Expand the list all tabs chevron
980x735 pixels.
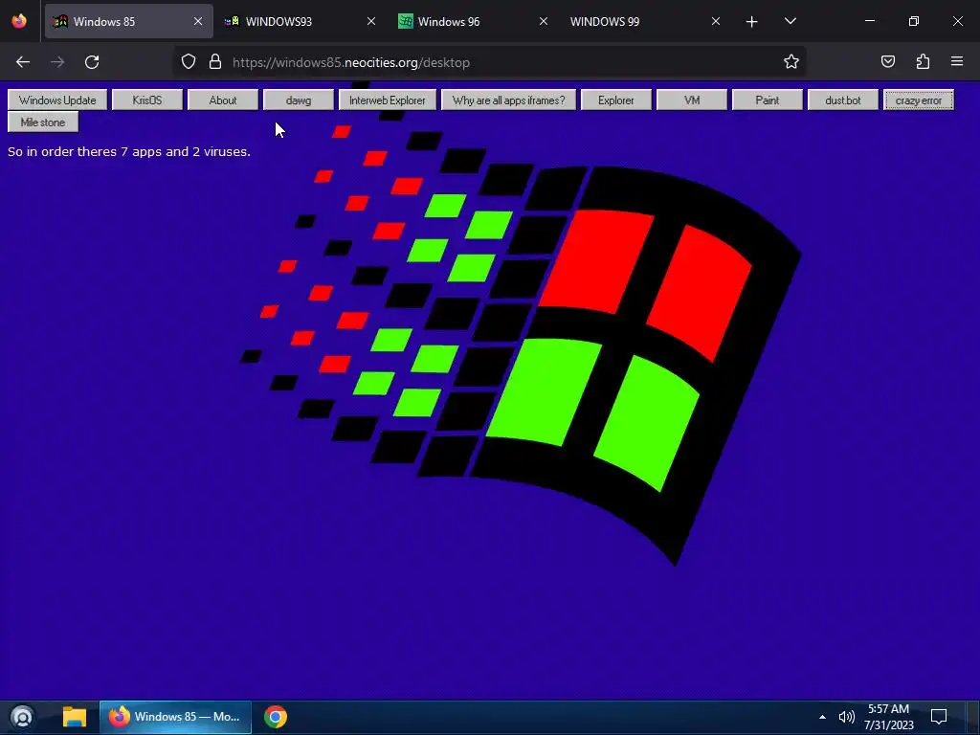pyautogui.click(x=790, y=21)
